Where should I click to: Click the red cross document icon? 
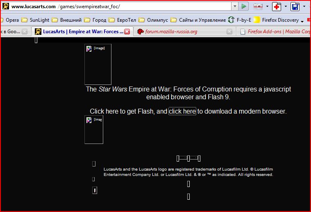277,7
